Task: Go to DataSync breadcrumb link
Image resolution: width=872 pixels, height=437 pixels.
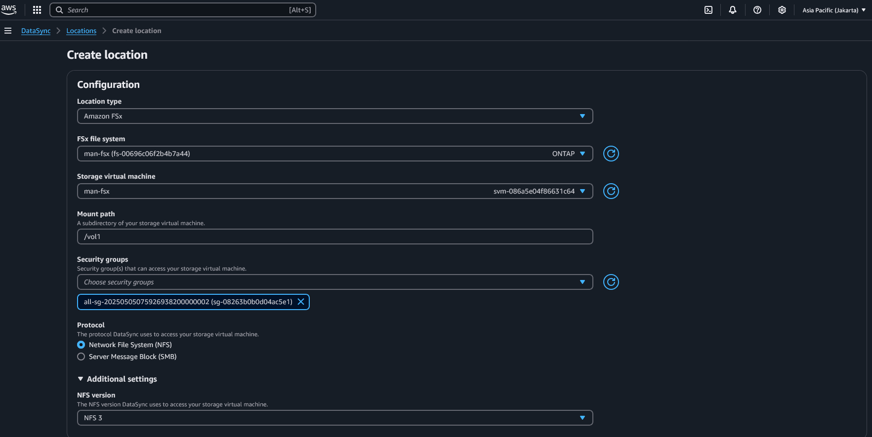Action: click(36, 31)
